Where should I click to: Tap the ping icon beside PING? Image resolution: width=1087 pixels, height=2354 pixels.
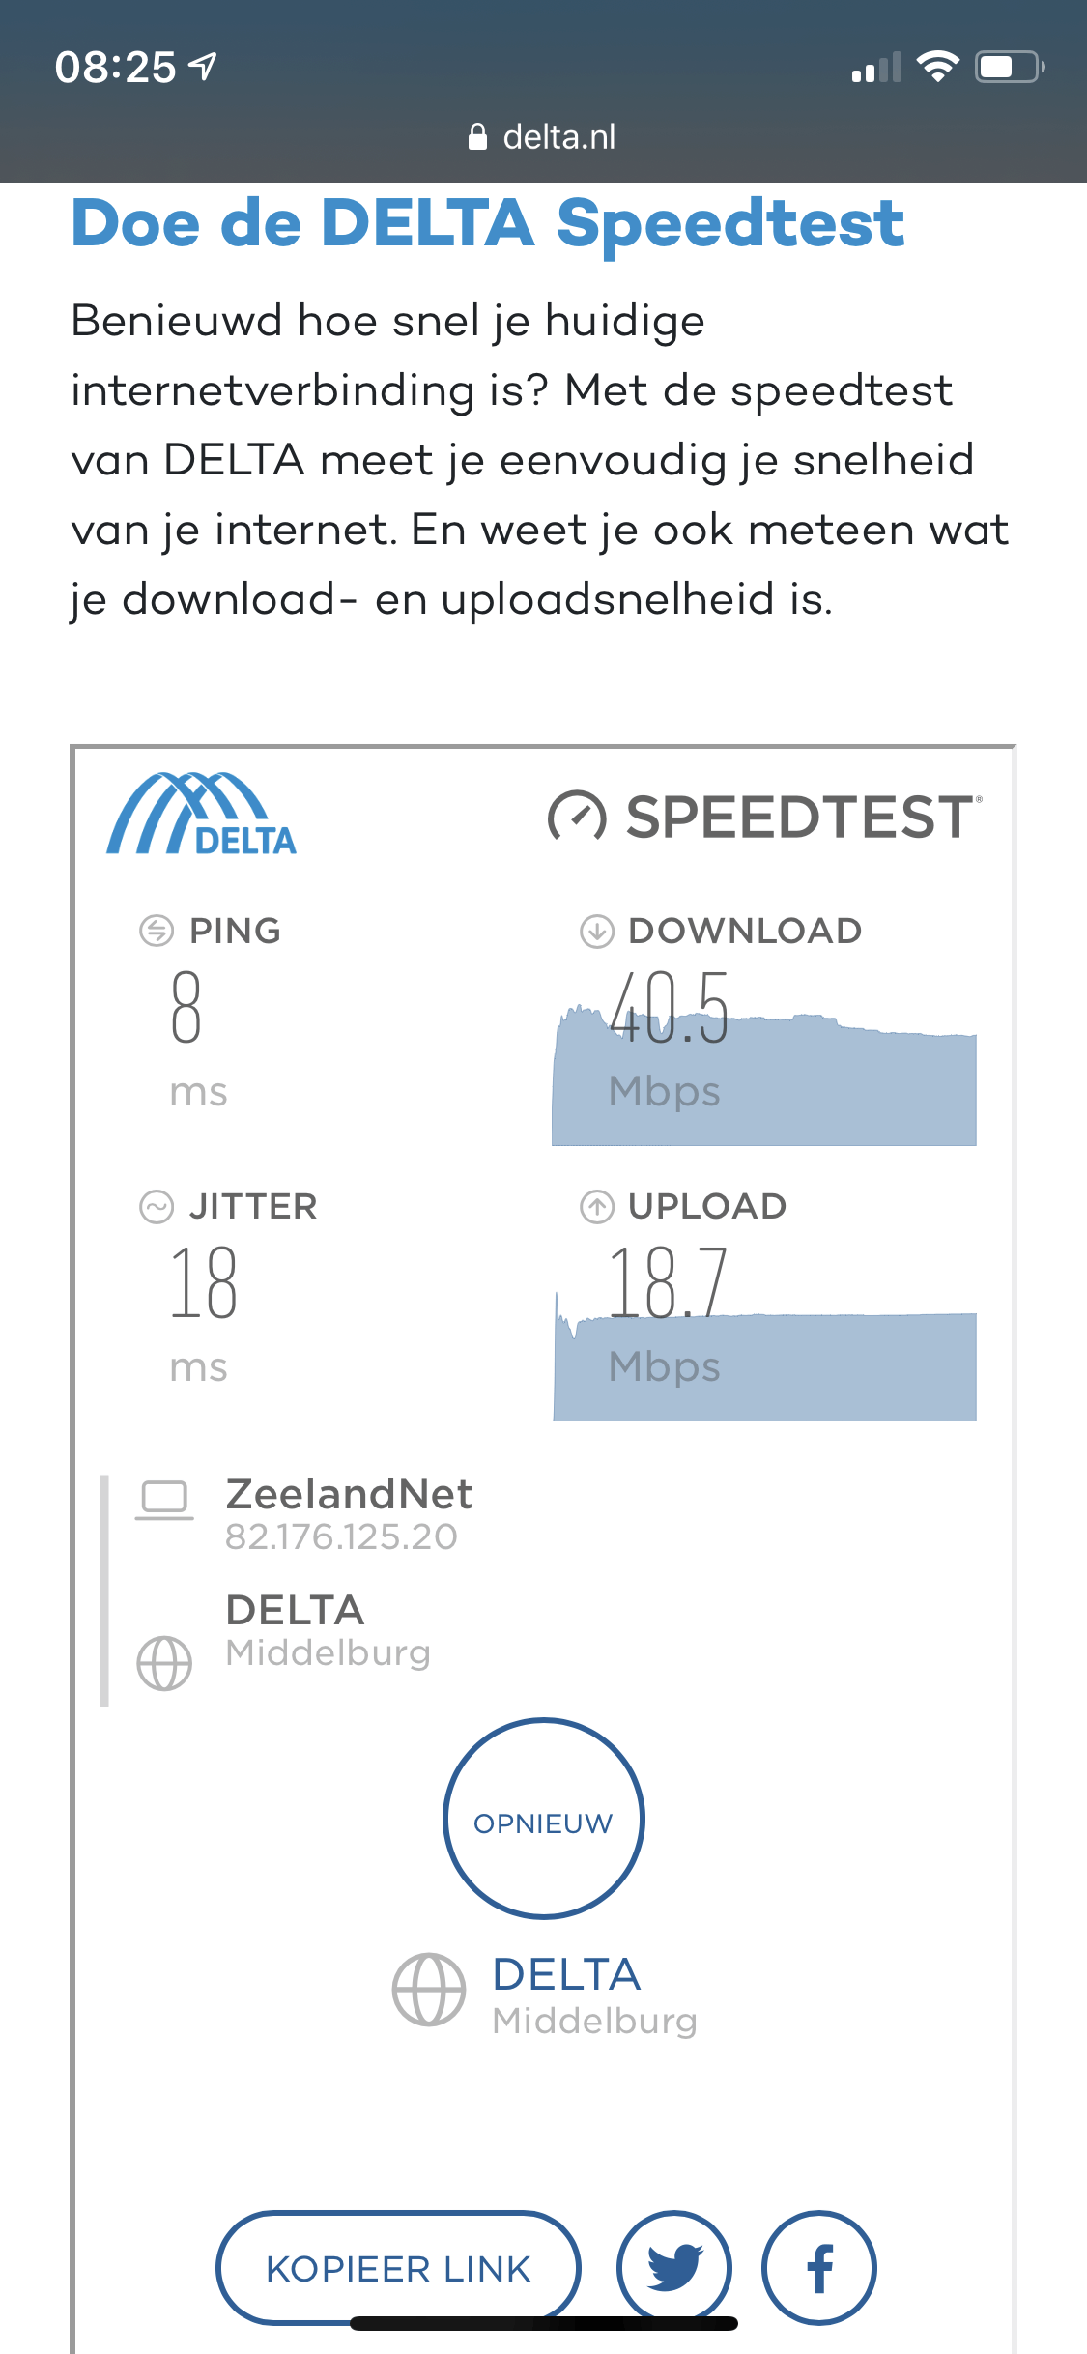click(157, 931)
